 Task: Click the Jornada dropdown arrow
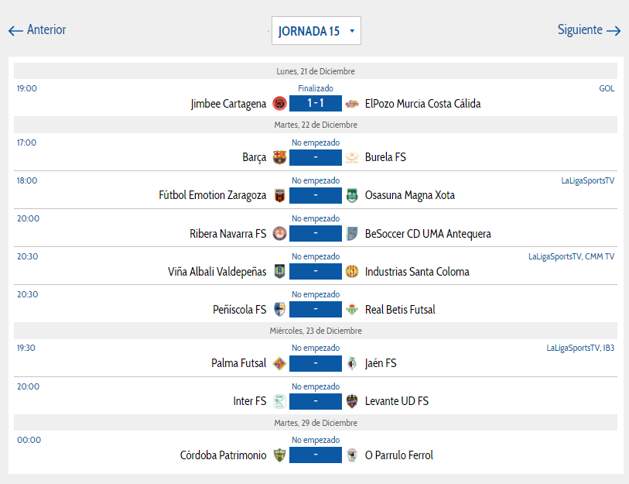(x=352, y=31)
